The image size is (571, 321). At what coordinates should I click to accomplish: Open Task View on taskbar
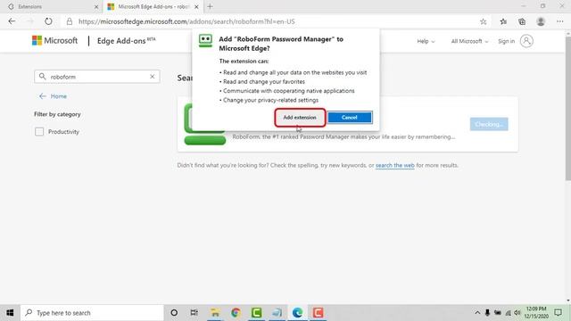tap(194, 313)
